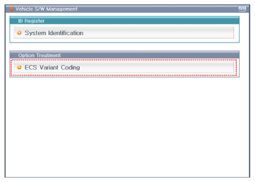The height and width of the screenshot is (182, 255).
Task: Open ECS Variant Coding
Action: tap(124, 67)
